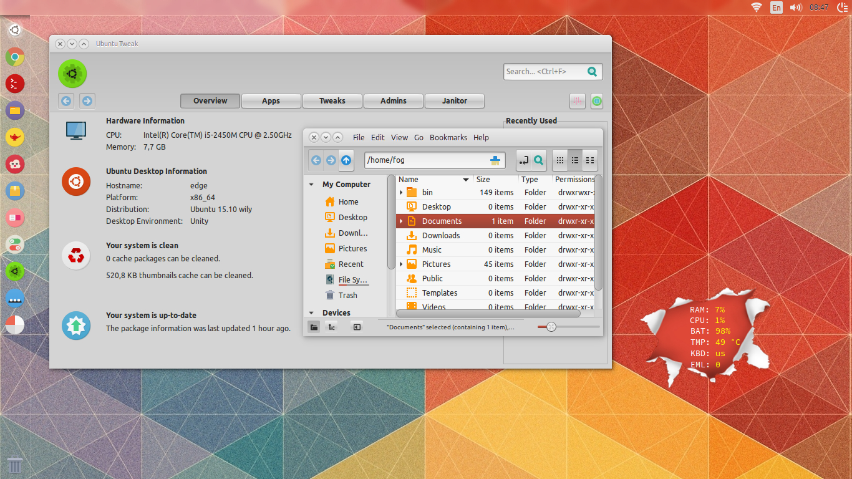Click the search magnifier in Ubuntu Tweak
The height and width of the screenshot is (479, 852).
point(593,72)
